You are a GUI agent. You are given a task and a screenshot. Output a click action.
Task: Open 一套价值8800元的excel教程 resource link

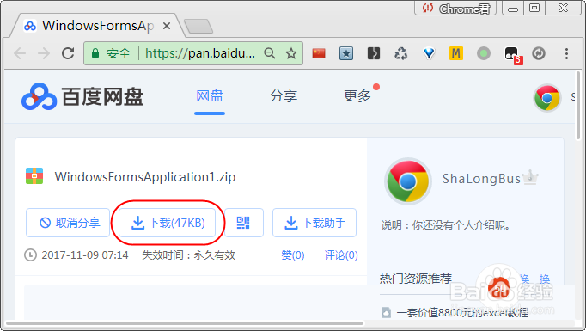click(x=462, y=312)
